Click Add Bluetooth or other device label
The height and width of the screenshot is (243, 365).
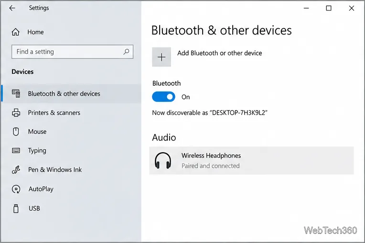point(219,53)
